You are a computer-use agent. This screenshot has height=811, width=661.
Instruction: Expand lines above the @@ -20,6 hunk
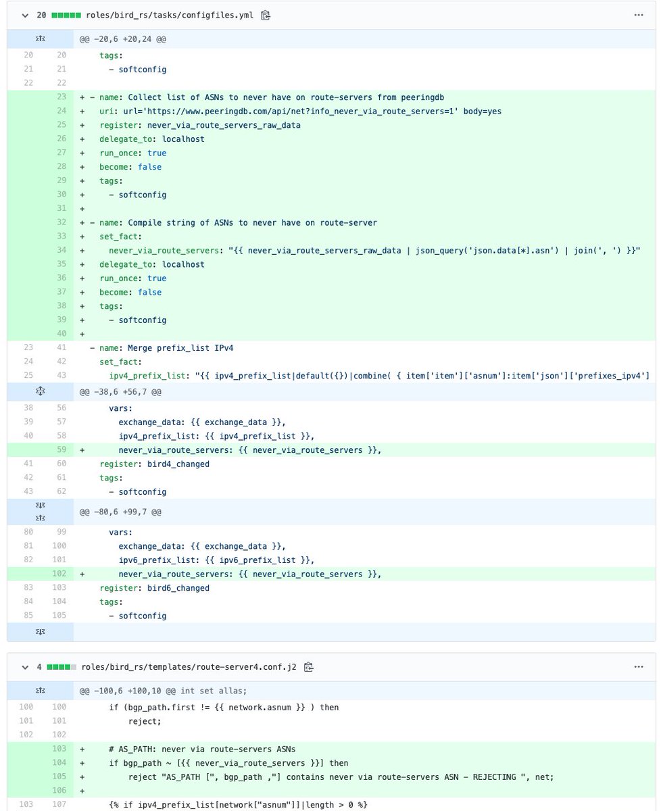pos(40,39)
